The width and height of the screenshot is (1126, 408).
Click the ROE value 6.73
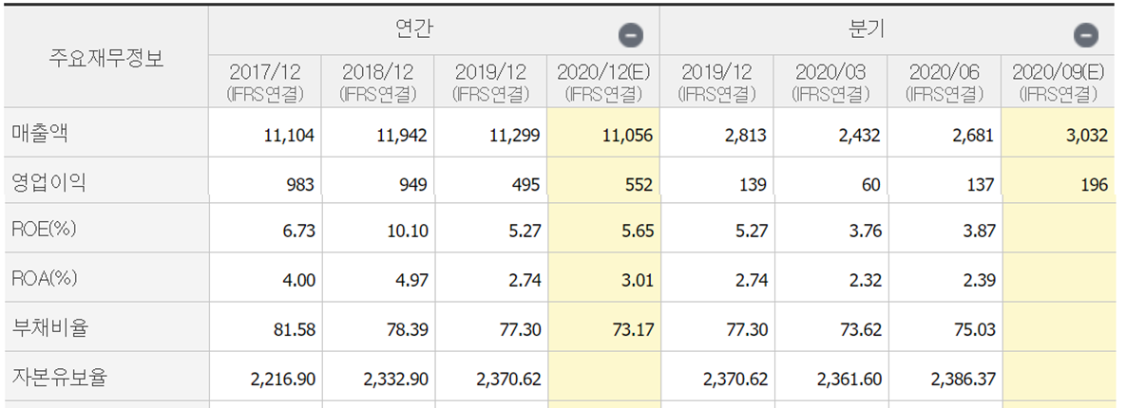(298, 232)
